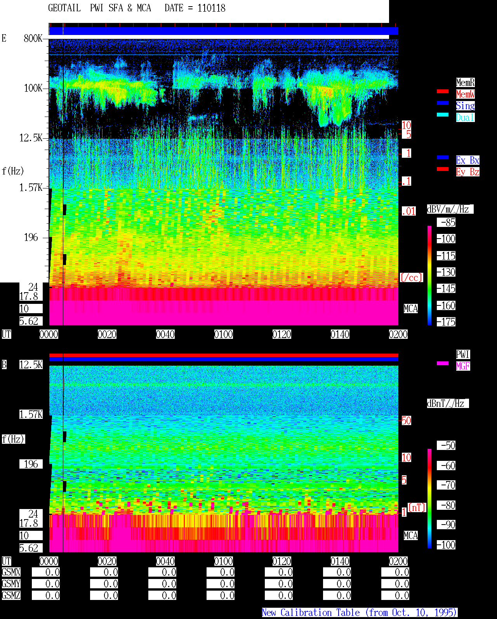Select the MemR legend label
Screen dimensions: 497x619
[x=465, y=82]
